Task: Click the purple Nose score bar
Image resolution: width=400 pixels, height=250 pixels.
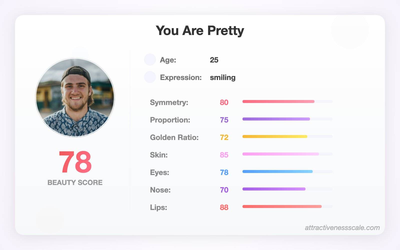Action: [x=287, y=189]
